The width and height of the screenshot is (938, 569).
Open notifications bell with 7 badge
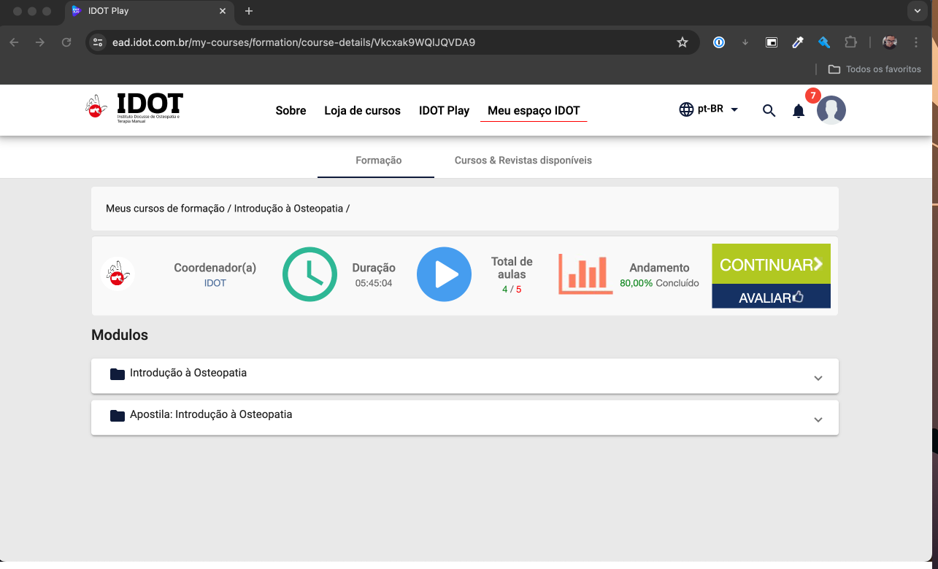(x=799, y=111)
